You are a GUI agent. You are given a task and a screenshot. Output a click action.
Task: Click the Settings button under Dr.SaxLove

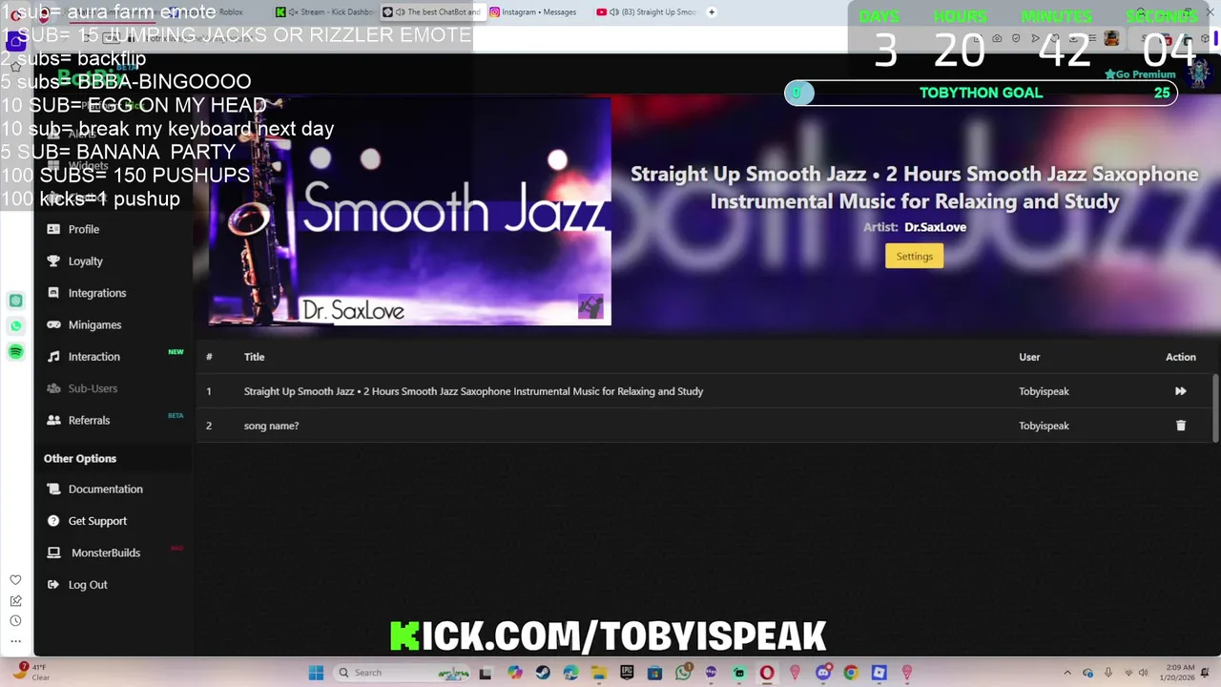click(x=914, y=256)
